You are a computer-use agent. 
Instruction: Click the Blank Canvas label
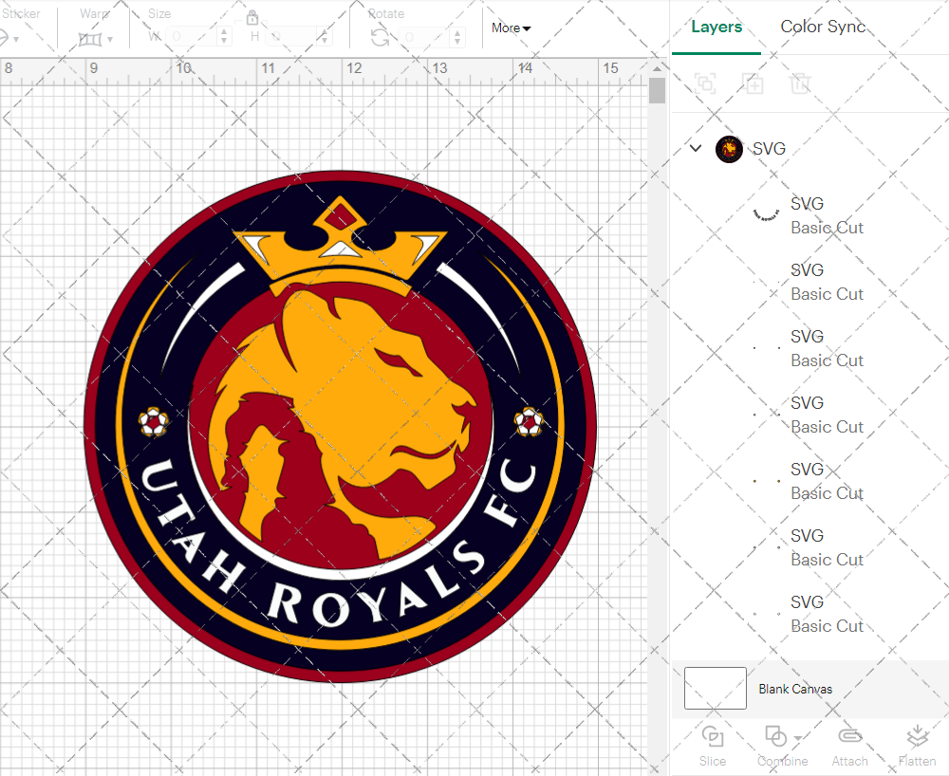pos(795,689)
